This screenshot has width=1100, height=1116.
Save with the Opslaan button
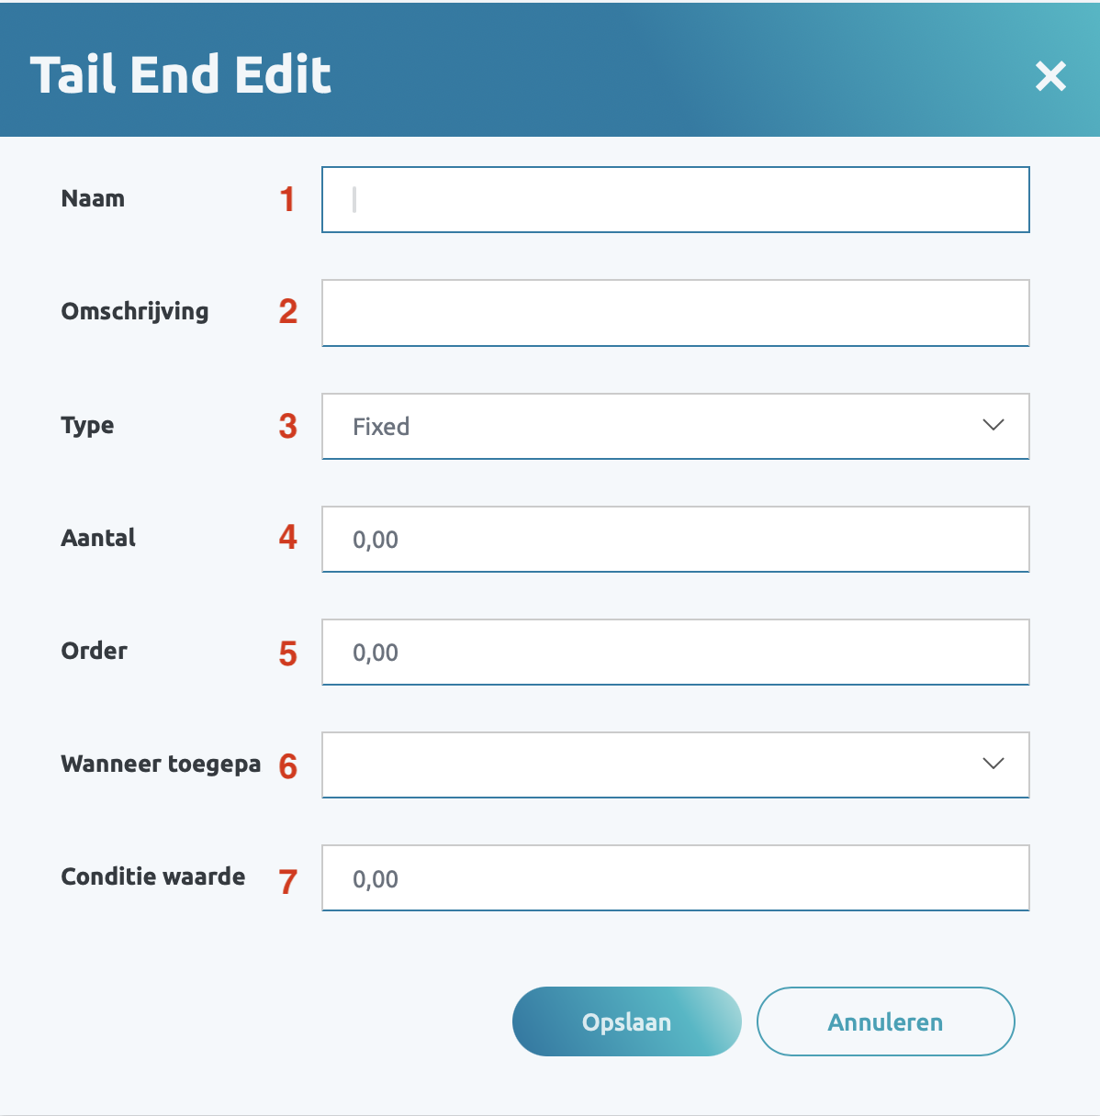pyautogui.click(x=626, y=1021)
